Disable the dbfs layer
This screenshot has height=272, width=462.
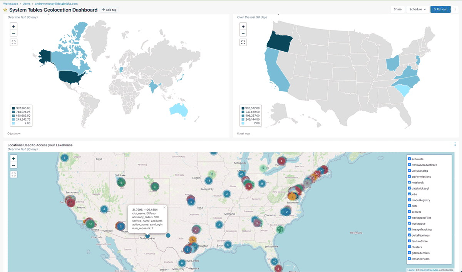(x=410, y=206)
